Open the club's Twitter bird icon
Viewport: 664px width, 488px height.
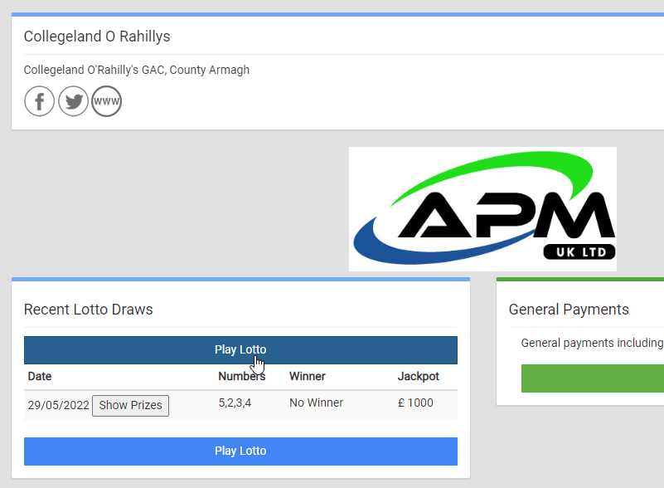pos(73,101)
